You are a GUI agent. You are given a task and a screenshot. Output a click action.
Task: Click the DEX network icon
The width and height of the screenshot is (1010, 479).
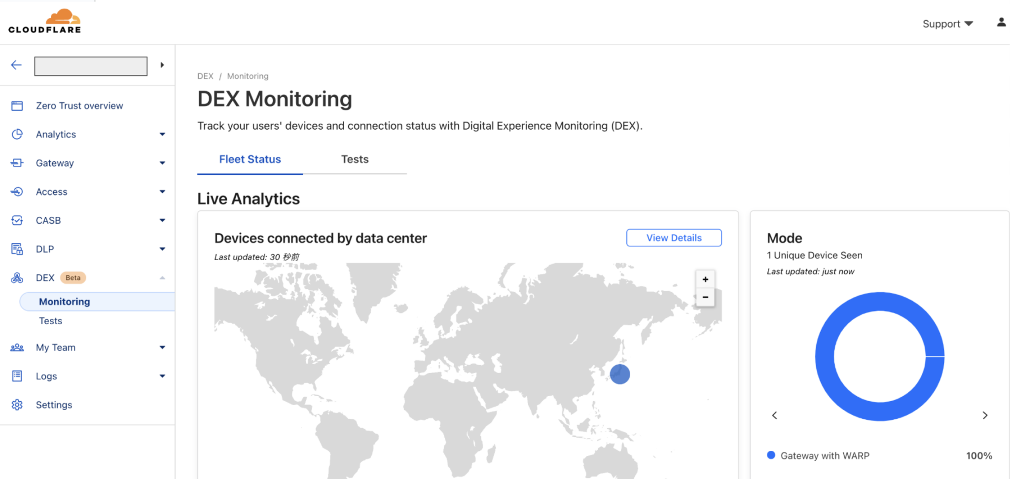click(x=17, y=277)
